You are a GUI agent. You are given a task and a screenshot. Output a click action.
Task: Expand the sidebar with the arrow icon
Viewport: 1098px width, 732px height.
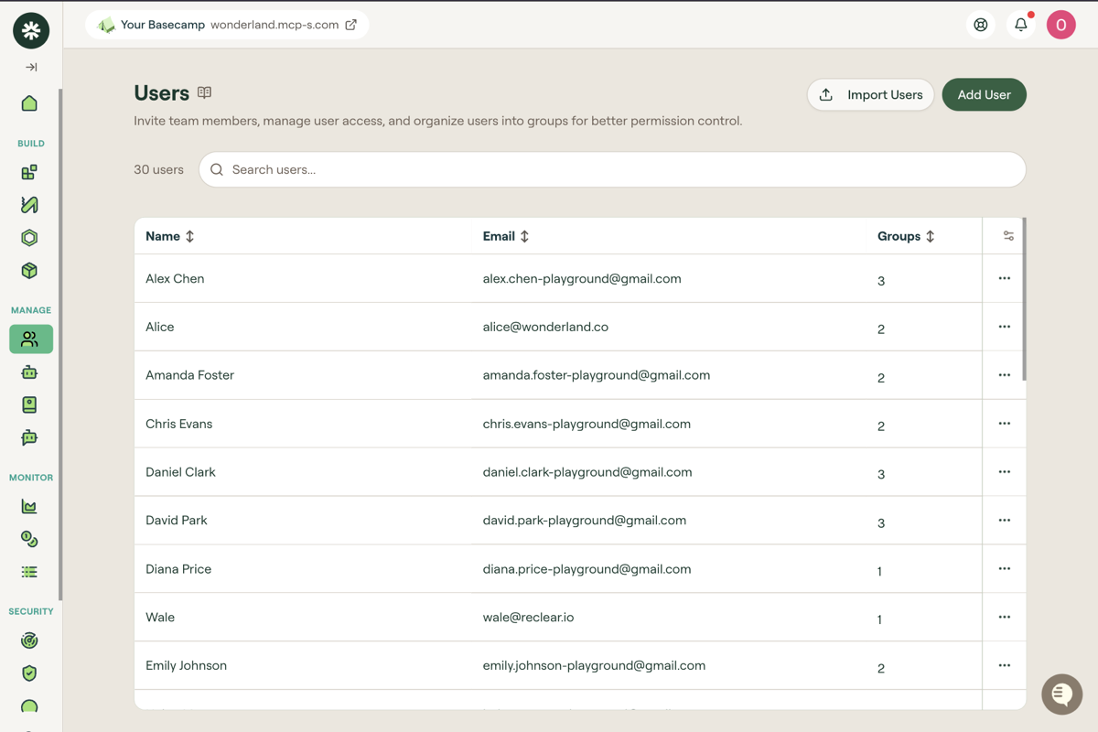(x=31, y=68)
